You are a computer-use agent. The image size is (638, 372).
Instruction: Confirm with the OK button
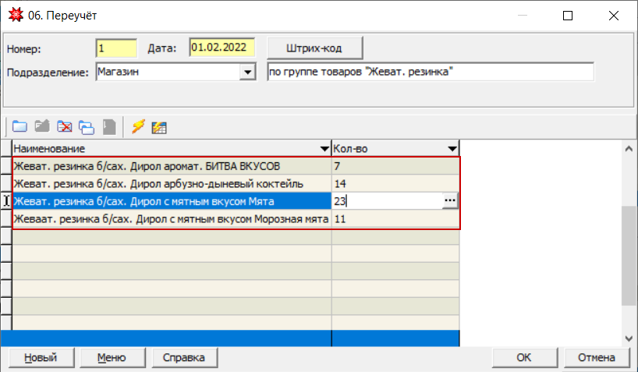tap(524, 358)
